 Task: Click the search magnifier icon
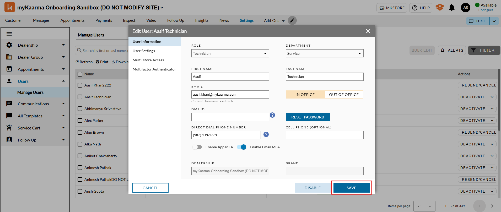79,50
